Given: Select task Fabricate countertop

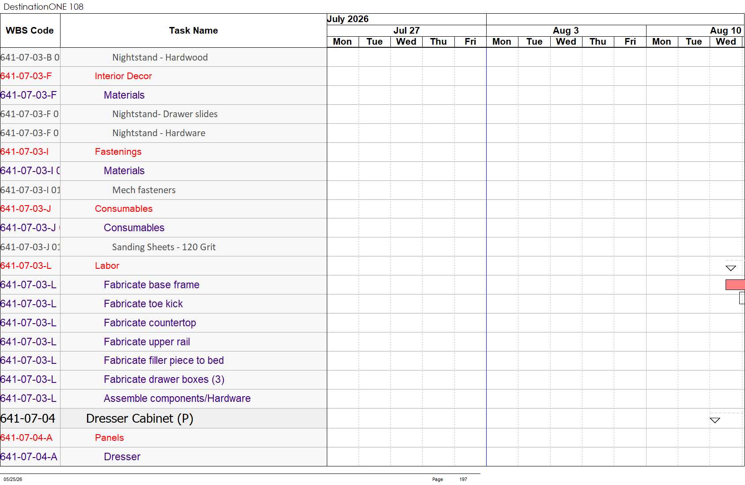Looking at the screenshot, I should (150, 323).
